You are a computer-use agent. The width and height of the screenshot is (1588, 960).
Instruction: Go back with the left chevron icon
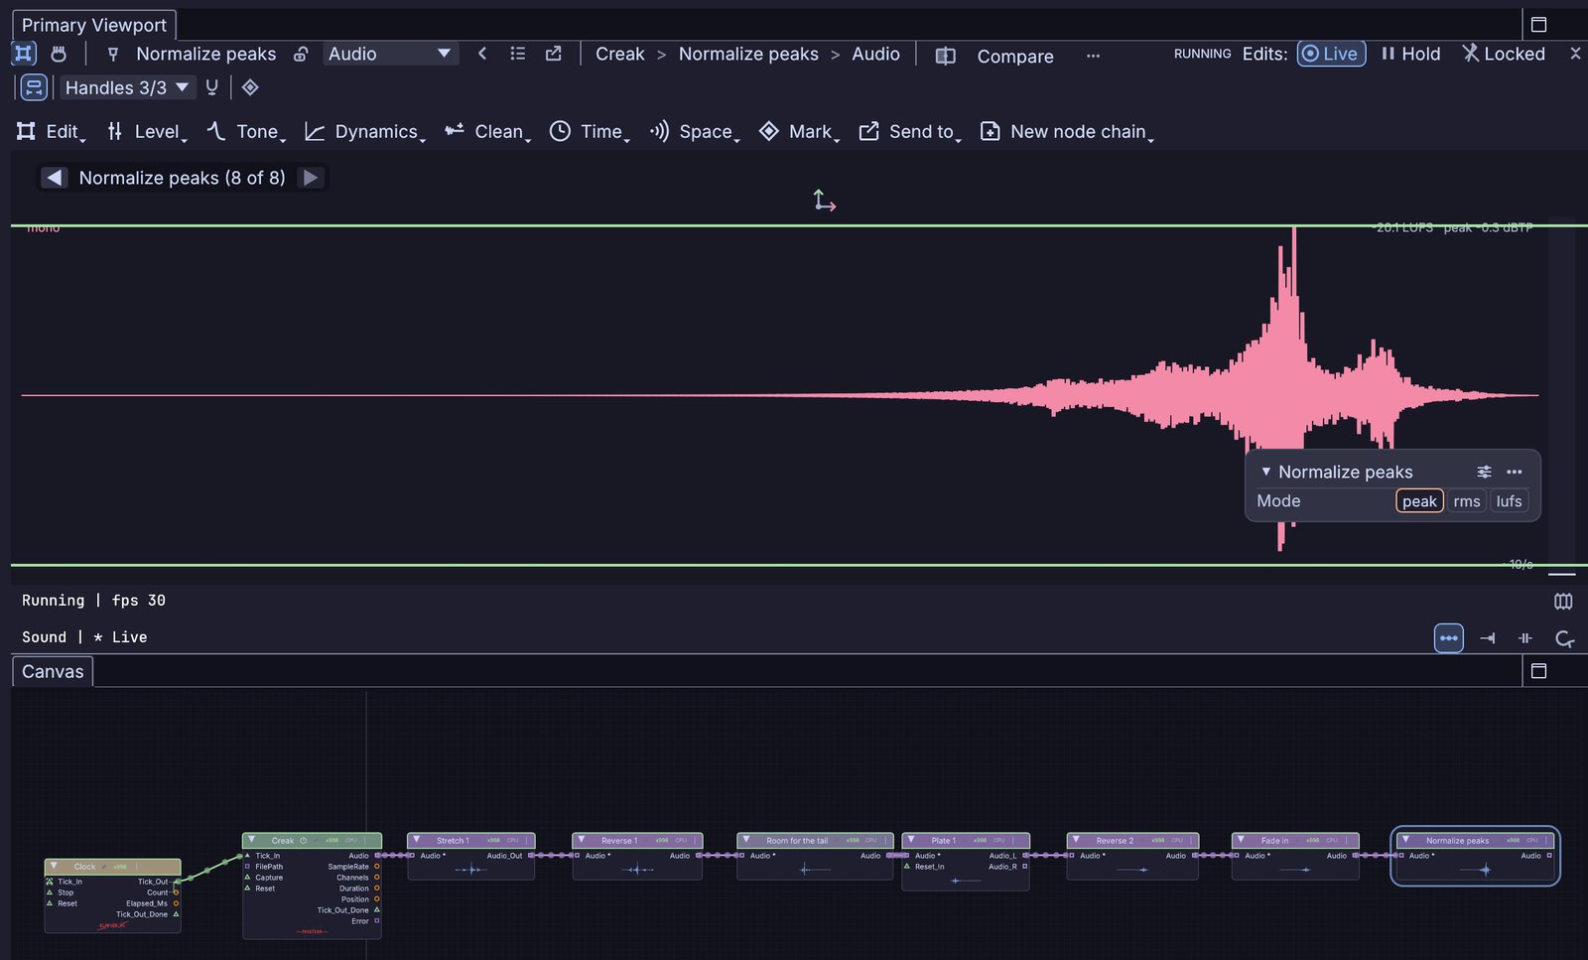(482, 54)
